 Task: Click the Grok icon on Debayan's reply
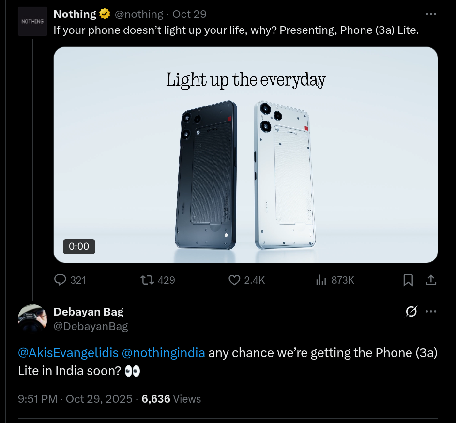click(x=411, y=311)
